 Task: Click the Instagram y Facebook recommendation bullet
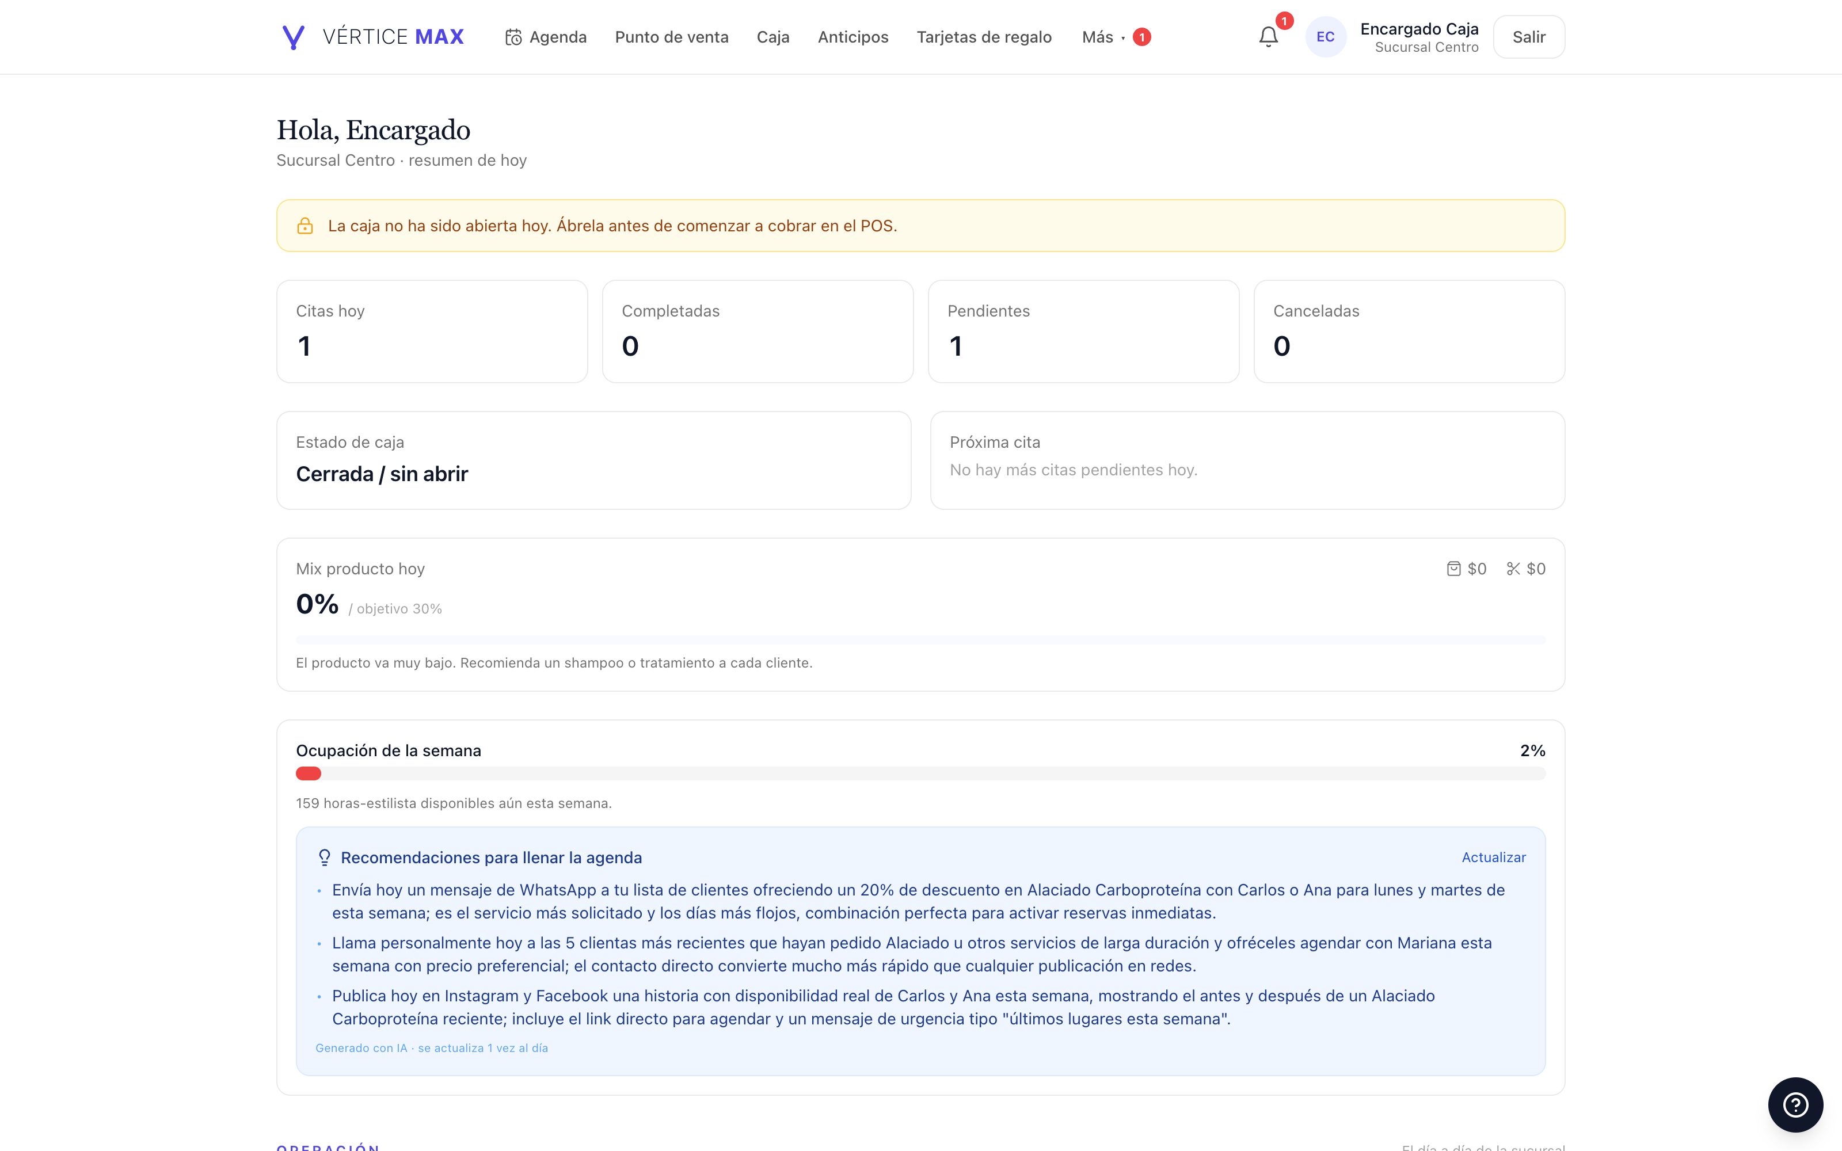click(x=884, y=1007)
